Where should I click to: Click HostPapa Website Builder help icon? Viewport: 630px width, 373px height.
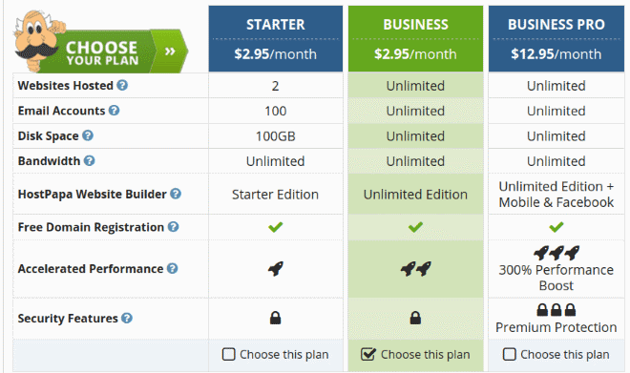pos(176,194)
